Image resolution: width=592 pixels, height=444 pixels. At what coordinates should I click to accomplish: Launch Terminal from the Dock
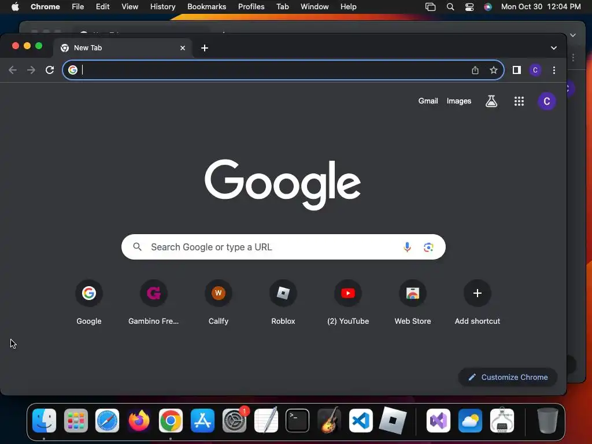(x=298, y=420)
